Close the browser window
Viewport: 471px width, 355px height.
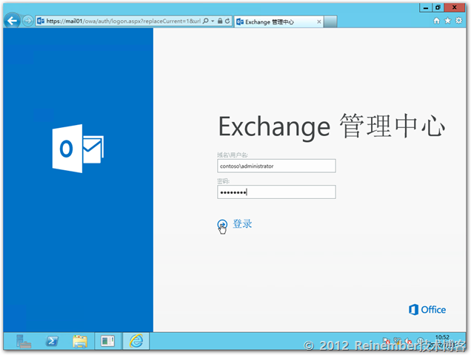tap(455, 8)
